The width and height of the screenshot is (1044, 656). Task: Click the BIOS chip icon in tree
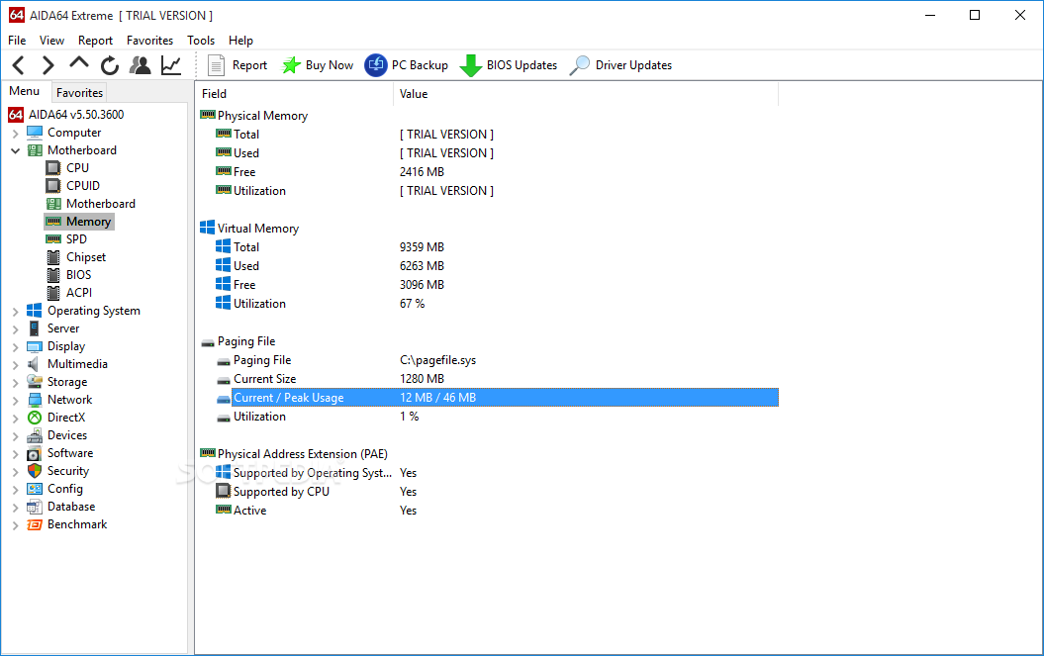[53, 275]
